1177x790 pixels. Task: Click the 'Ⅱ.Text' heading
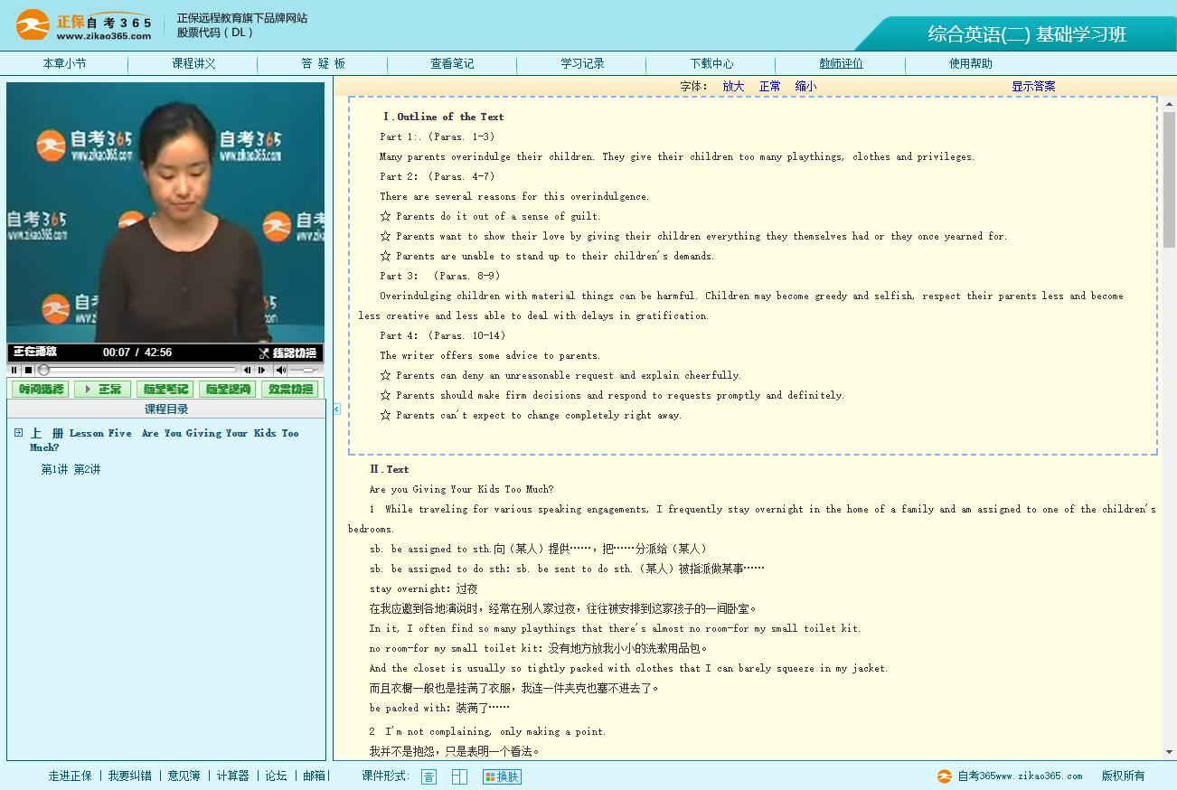click(389, 469)
